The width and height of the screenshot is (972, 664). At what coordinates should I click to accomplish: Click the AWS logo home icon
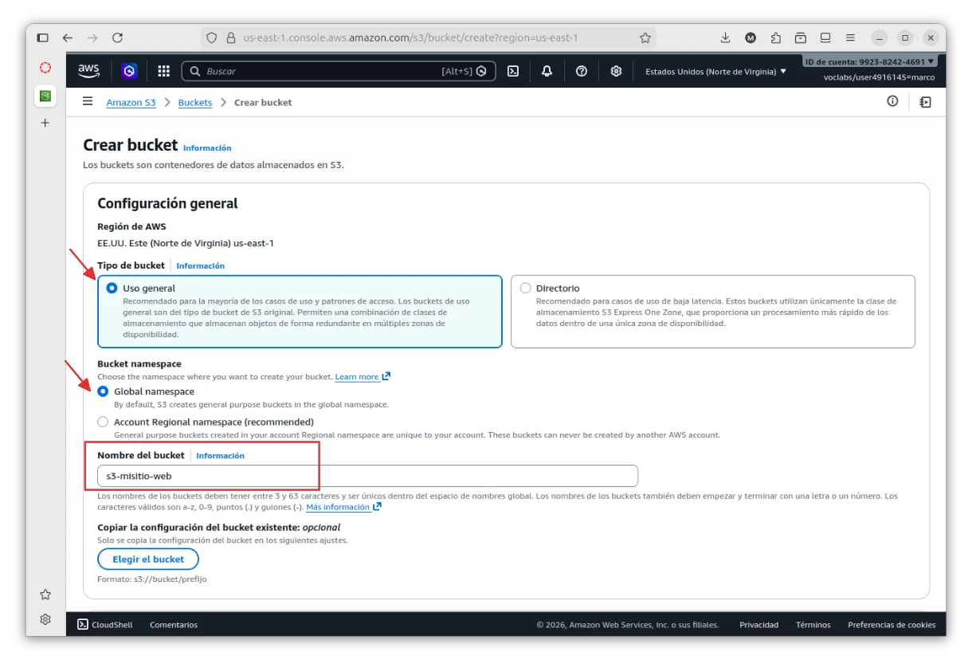click(x=88, y=71)
